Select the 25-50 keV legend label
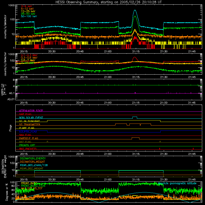The image size is (205, 205). (x=28, y=14)
